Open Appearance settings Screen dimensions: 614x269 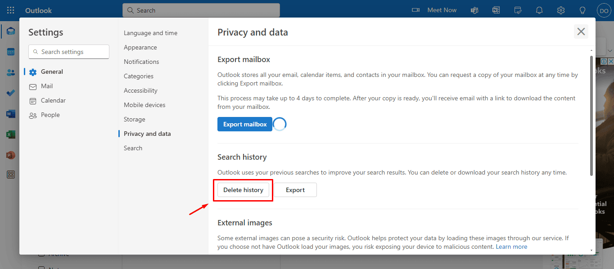pos(140,47)
